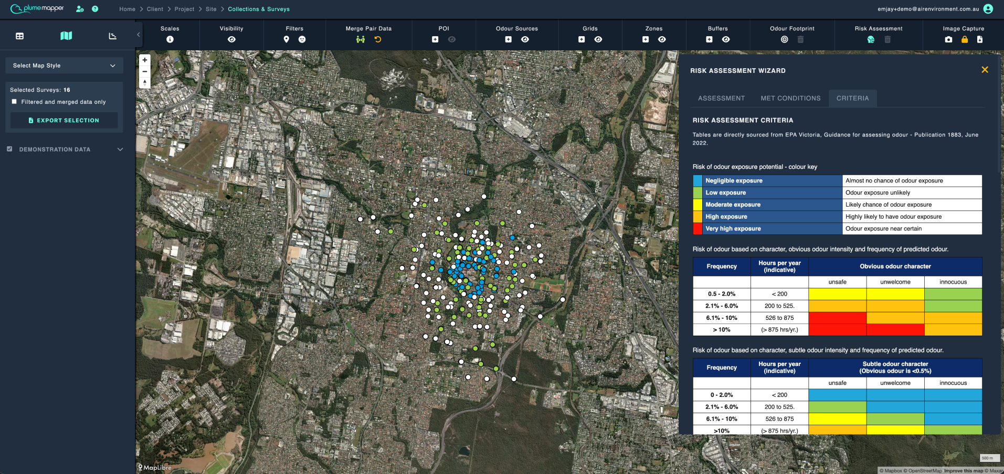Image resolution: width=1004 pixels, height=474 pixels.
Task: Click the orange lock icon under Image Capture
Action: coord(965,39)
